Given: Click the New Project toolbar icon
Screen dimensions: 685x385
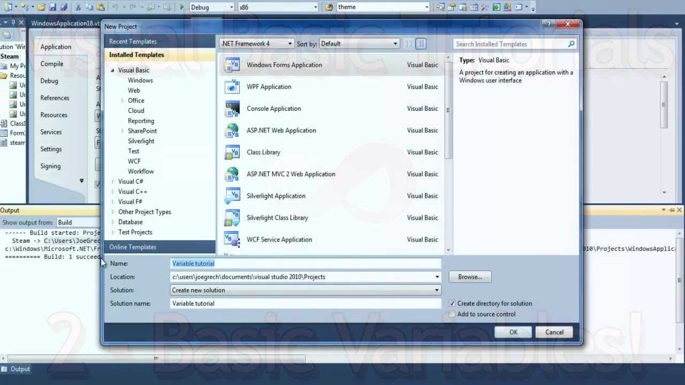Looking at the screenshot, I should pos(9,7).
